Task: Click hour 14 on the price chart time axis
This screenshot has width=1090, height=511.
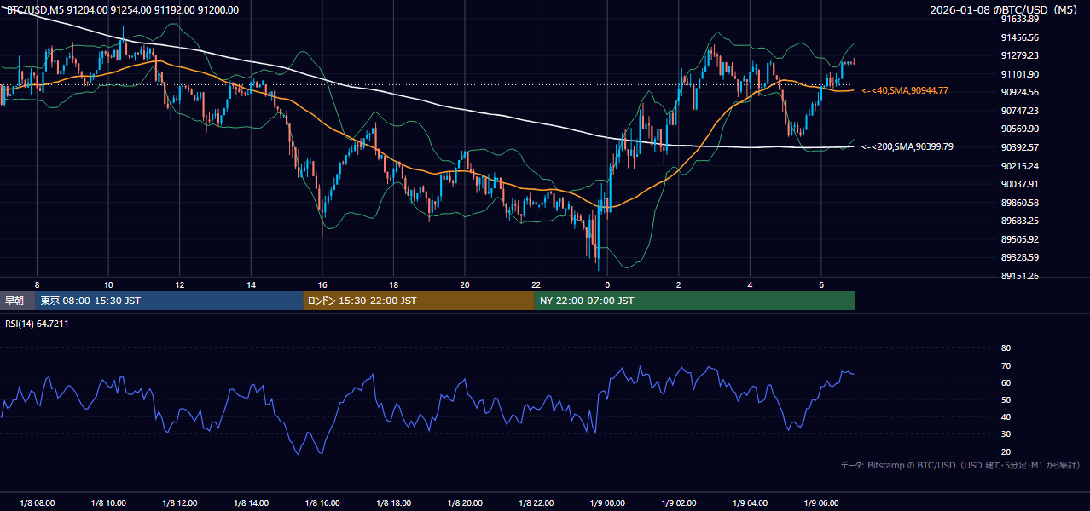Action: 251,284
